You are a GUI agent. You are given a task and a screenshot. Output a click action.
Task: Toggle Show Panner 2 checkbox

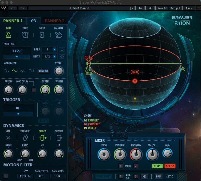86,124
